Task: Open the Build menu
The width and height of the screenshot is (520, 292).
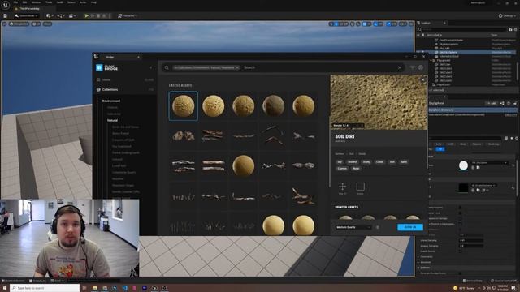Action: coord(60,2)
